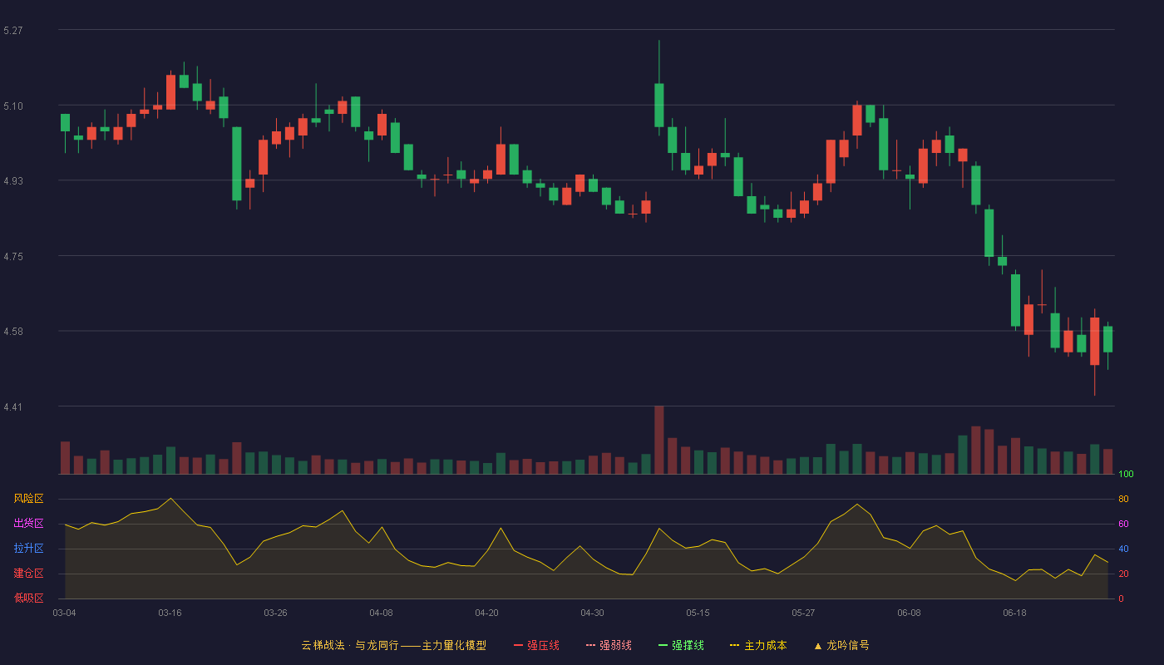The width and height of the screenshot is (1164, 665).
Task: Select the 建仓区 zone label
Action: (x=29, y=574)
